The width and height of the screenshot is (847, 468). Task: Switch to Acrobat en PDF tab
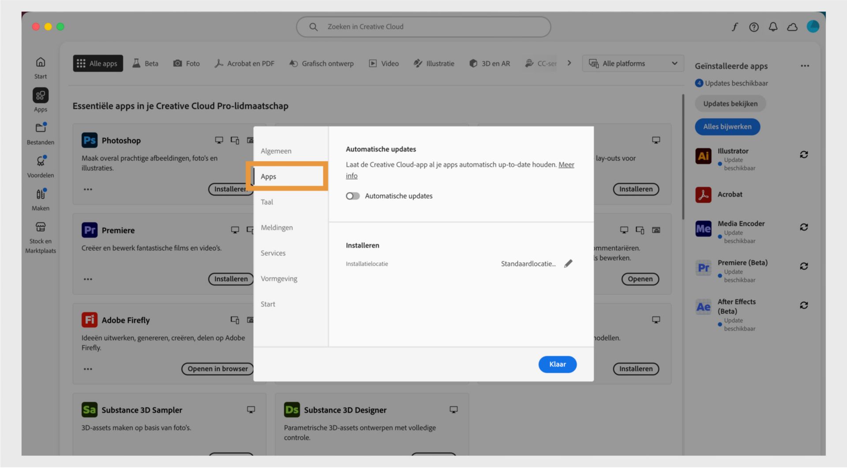click(244, 63)
